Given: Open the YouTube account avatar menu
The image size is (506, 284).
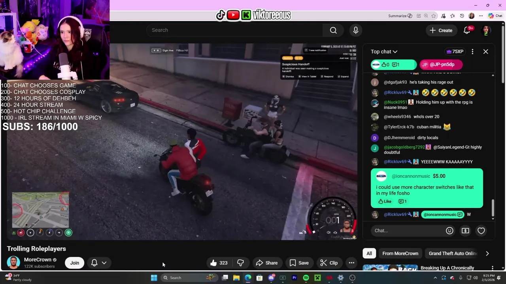Looking at the screenshot, I should (486, 30).
